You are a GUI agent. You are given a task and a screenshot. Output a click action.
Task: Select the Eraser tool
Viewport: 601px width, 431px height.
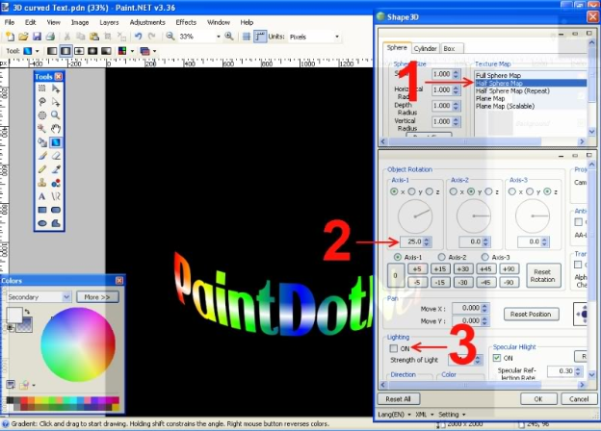coord(56,156)
